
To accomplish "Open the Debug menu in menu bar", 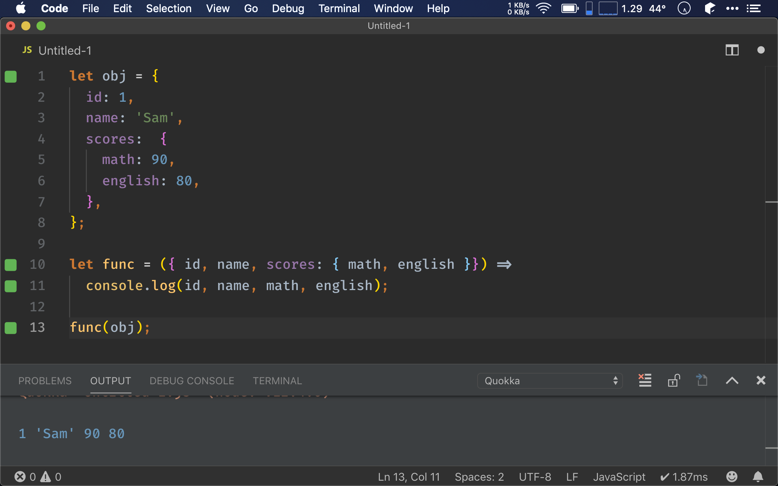I will 287,8.
